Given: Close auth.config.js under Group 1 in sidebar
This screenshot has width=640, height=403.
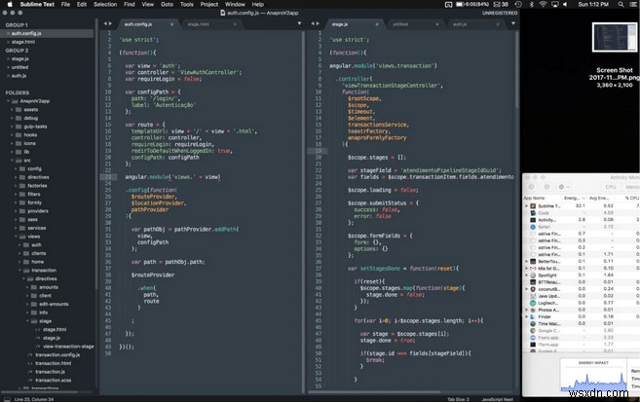Looking at the screenshot, I should pyautogui.click(x=7, y=33).
